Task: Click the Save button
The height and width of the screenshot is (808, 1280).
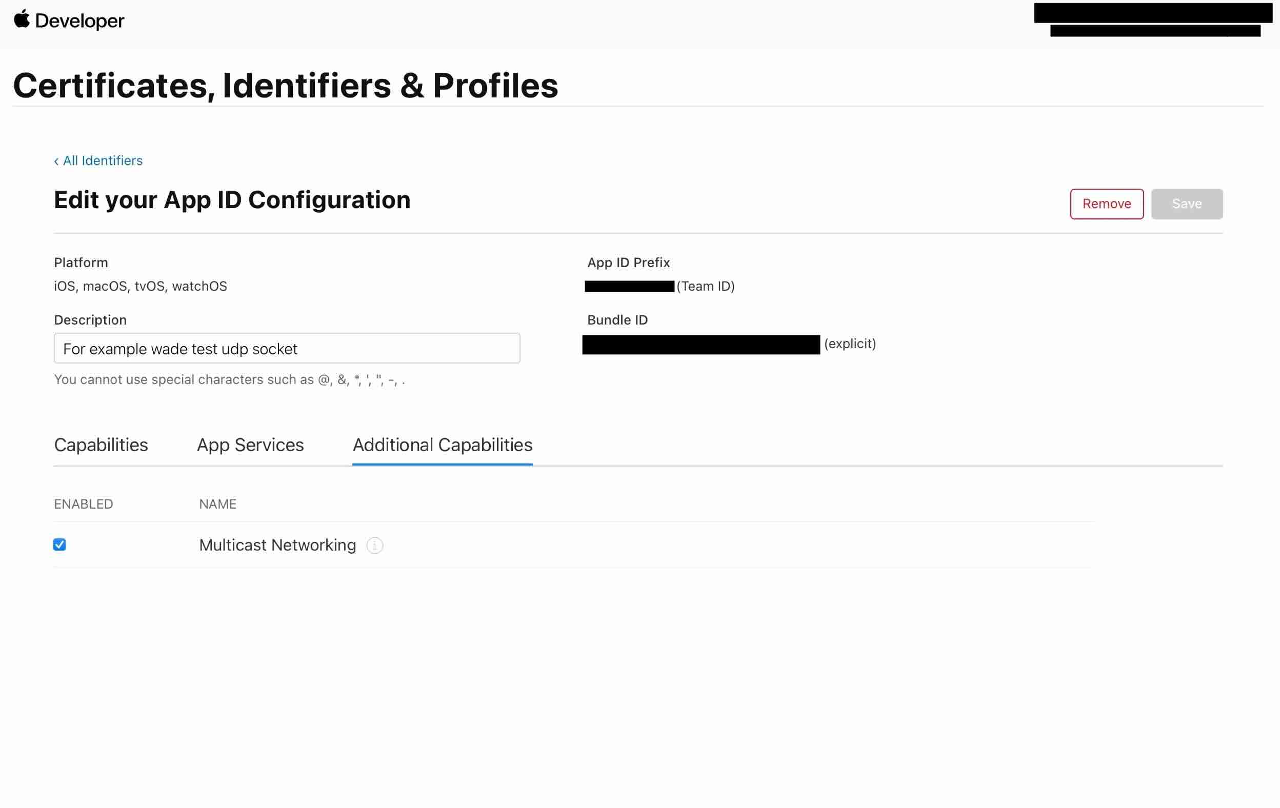Action: pyautogui.click(x=1187, y=204)
